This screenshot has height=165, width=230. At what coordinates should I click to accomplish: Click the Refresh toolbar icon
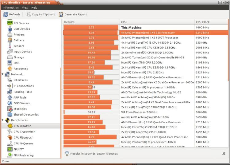[6, 14]
